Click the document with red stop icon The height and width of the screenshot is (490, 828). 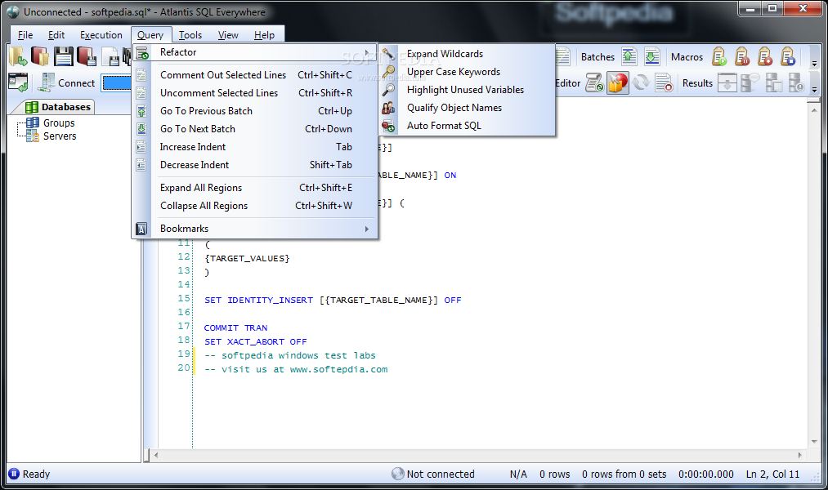[664, 82]
